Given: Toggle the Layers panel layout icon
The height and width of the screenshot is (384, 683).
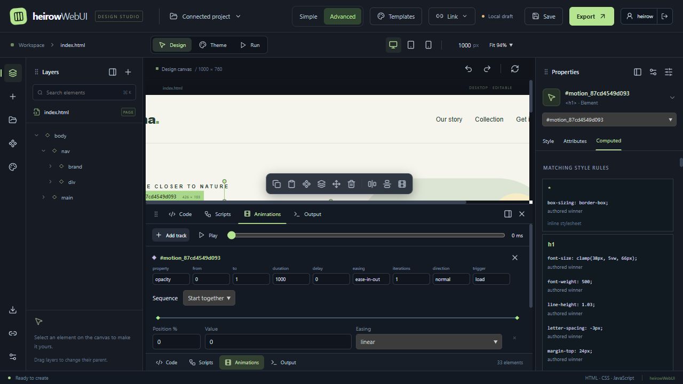Looking at the screenshot, I should click(x=113, y=72).
